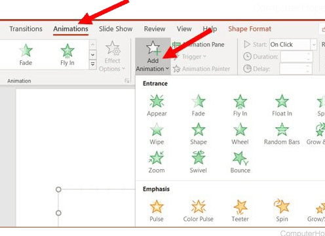Go to the Review tab
This screenshot has width=325, height=236.
(155, 29)
